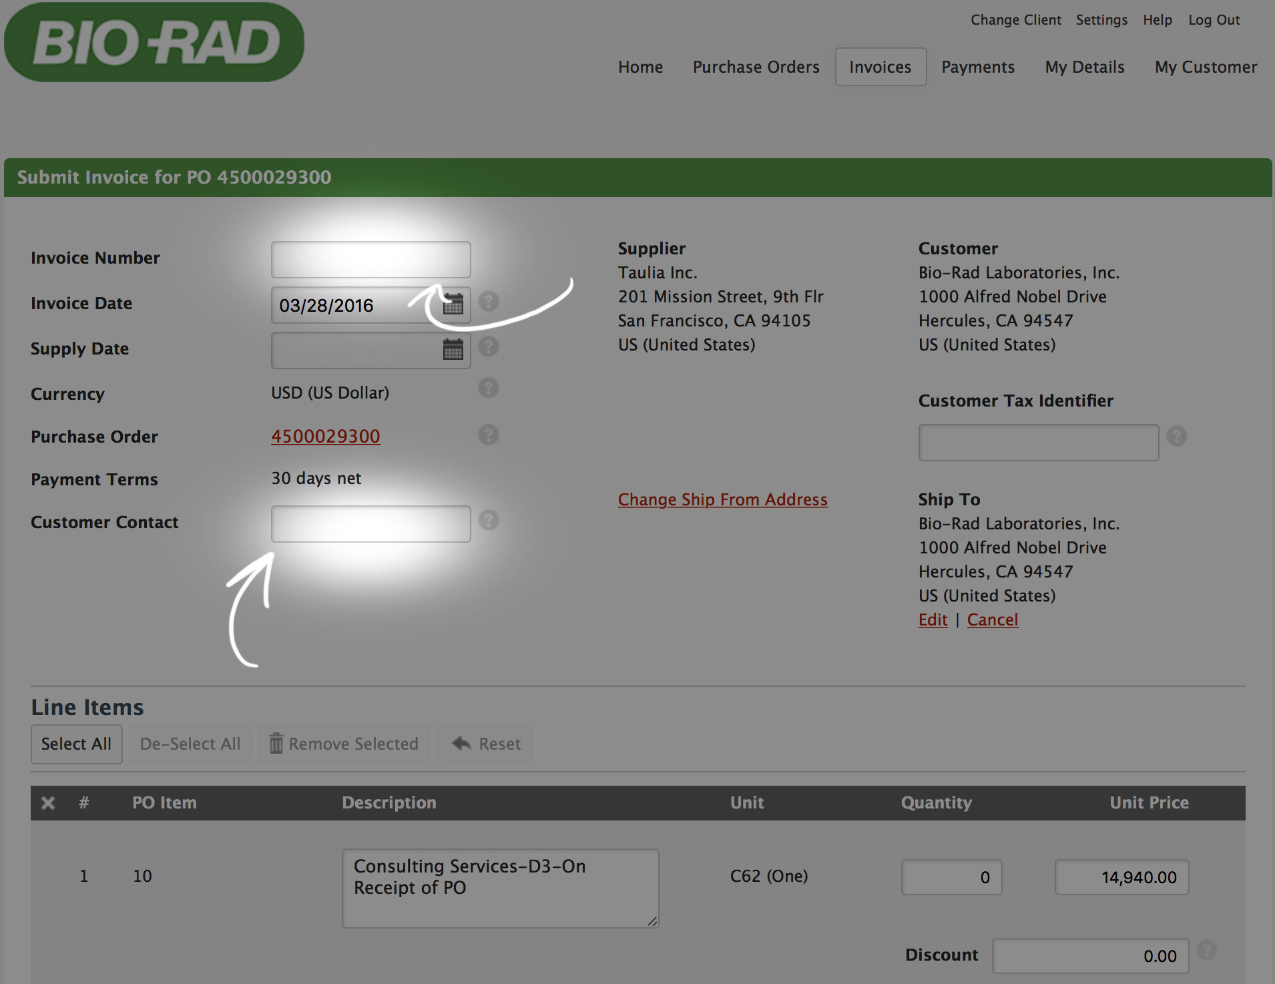Show help for Currency field
This screenshot has width=1275, height=984.
pos(489,388)
